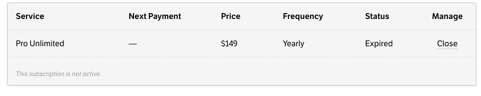This screenshot has width=481, height=96.
Task: Click the Close link under Manage
Action: point(447,43)
